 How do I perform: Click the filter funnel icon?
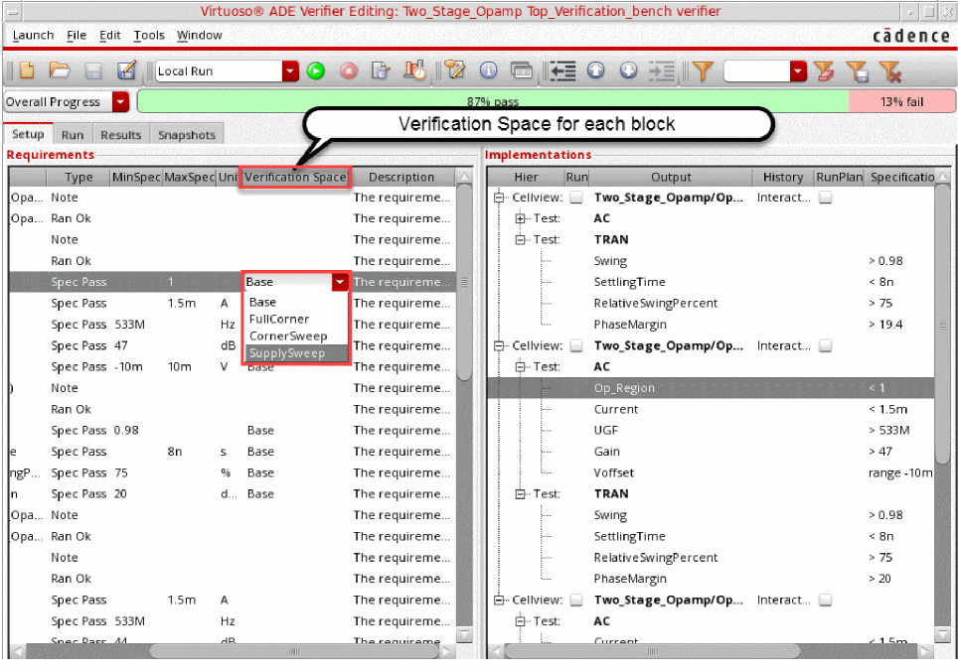[703, 70]
